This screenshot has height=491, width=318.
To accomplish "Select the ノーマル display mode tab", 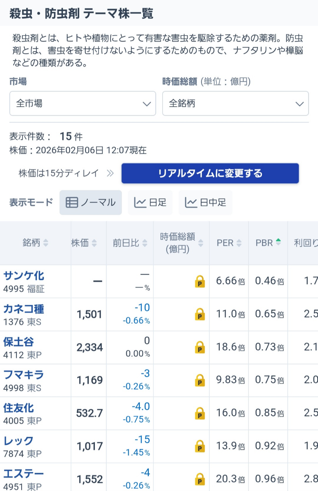I will [90, 202].
